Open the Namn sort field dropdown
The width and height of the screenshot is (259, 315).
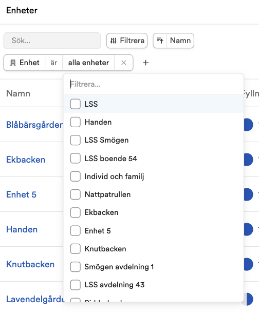coord(180,41)
